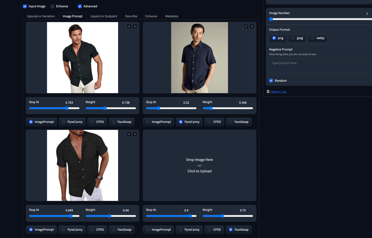Enable the Enhance checkbox

pos(52,6)
